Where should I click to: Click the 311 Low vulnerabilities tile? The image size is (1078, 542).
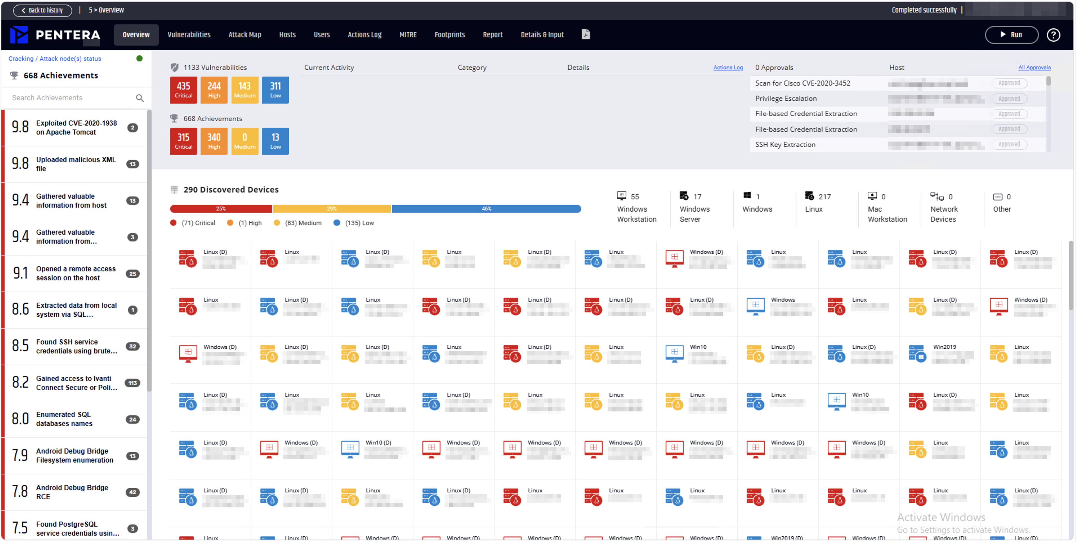point(275,90)
